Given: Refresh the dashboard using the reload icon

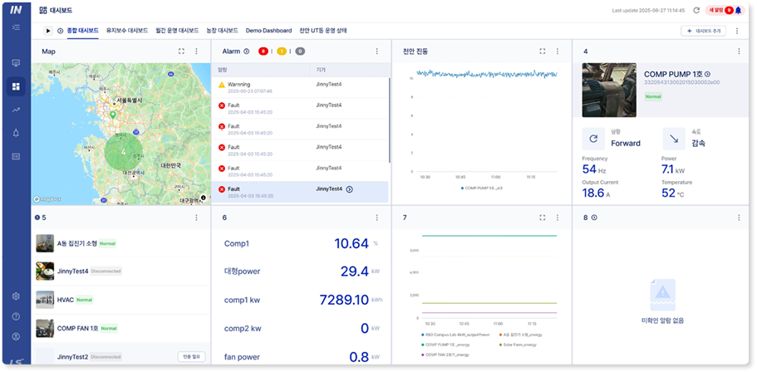Looking at the screenshot, I should pos(695,11).
